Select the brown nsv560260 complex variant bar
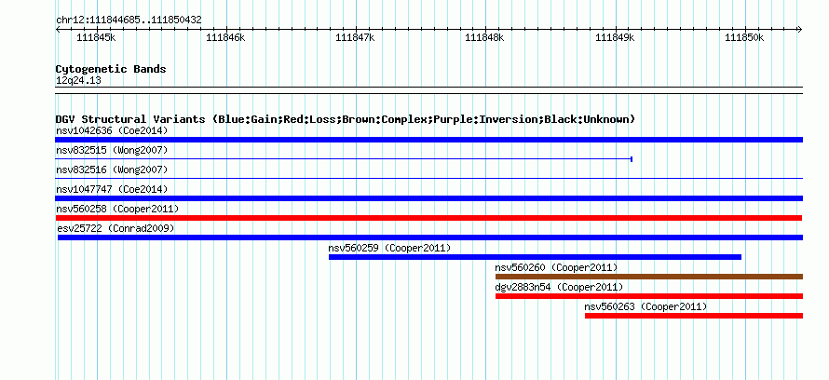The image size is (829, 380). tap(648, 277)
